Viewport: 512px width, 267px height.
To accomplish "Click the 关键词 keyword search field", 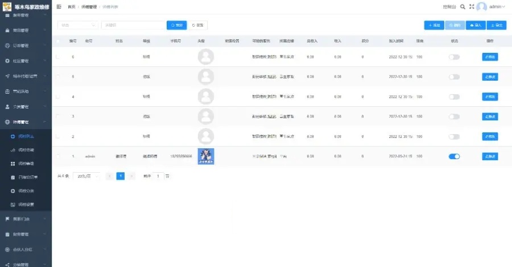I will click(x=133, y=25).
